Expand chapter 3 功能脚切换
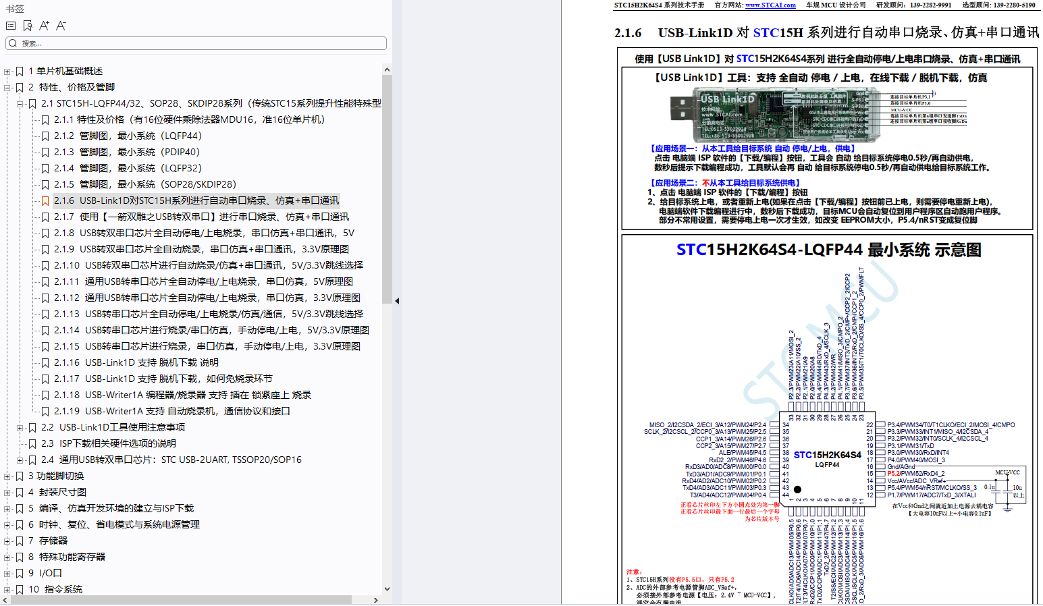 [7, 476]
